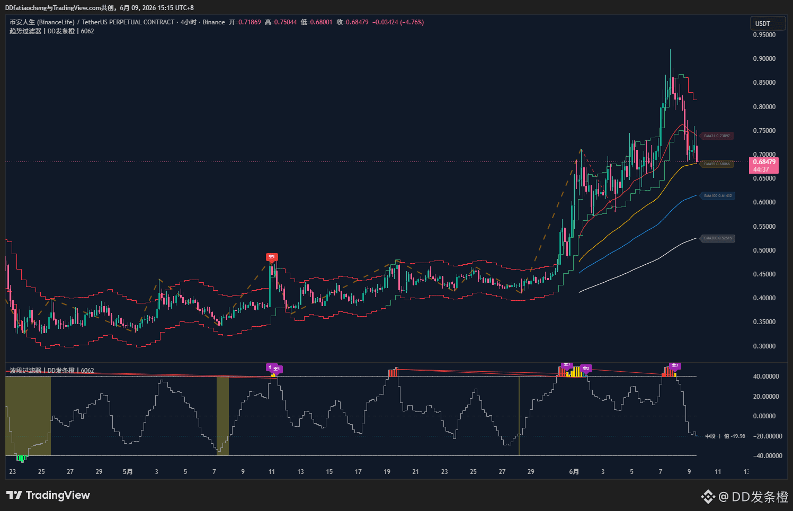Click date 15 on the time axis
This screenshot has height=511, width=793.
tap(329, 472)
